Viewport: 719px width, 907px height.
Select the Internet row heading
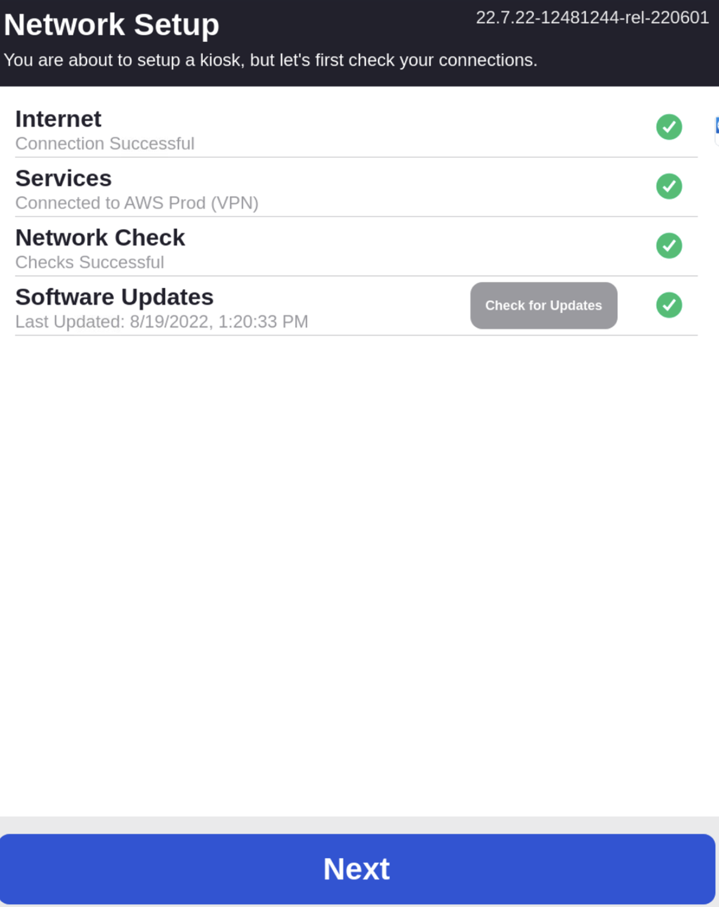pyautogui.click(x=58, y=119)
